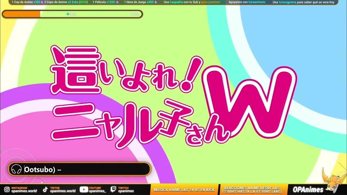Click the Instagram logo icon
This screenshot has width=347, height=195.
click(7, 190)
